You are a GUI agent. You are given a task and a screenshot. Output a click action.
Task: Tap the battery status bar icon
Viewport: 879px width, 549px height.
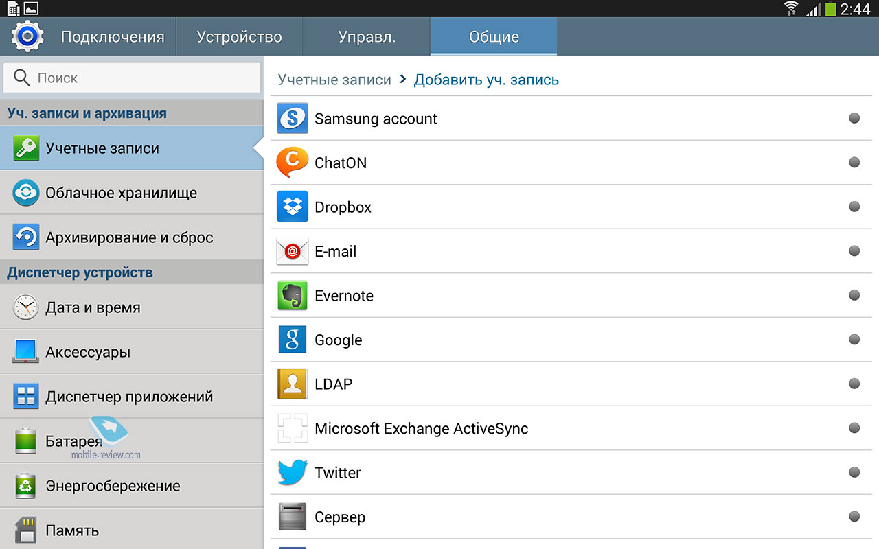[830, 8]
